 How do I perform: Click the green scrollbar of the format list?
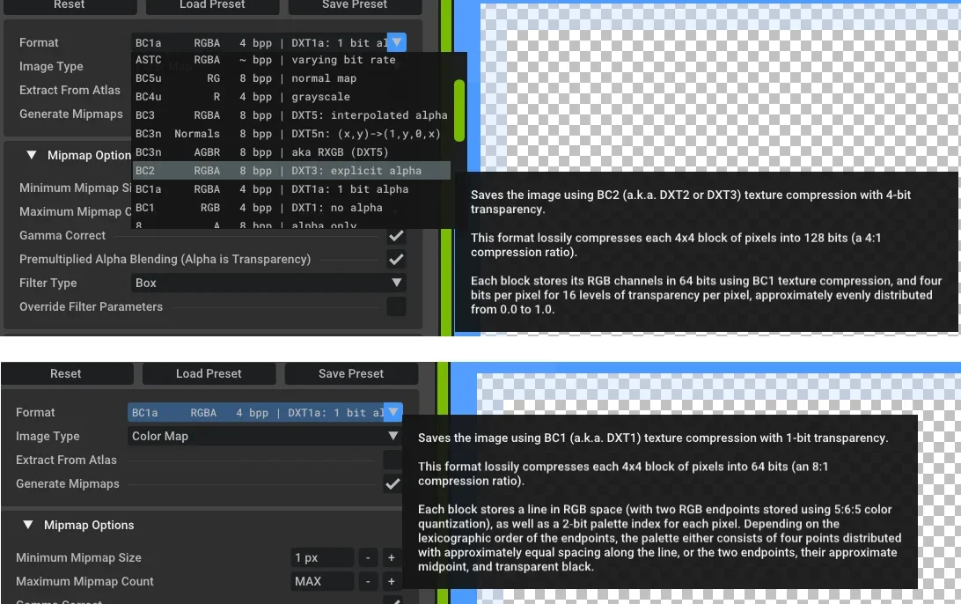point(459,110)
